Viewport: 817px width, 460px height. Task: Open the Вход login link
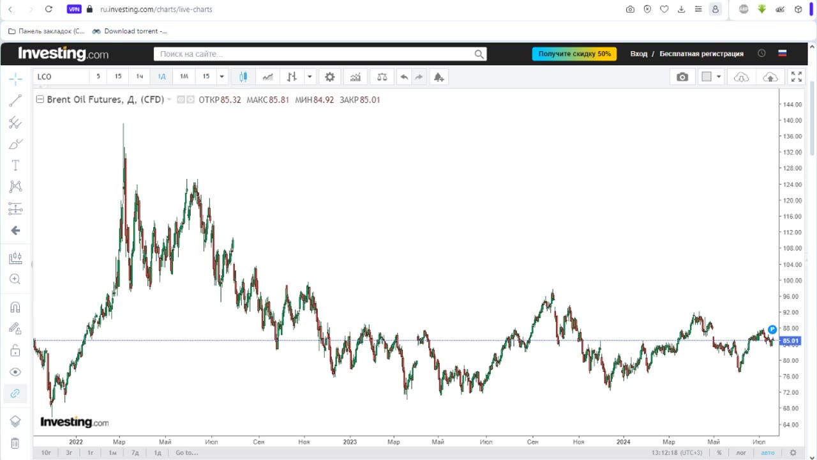click(639, 54)
